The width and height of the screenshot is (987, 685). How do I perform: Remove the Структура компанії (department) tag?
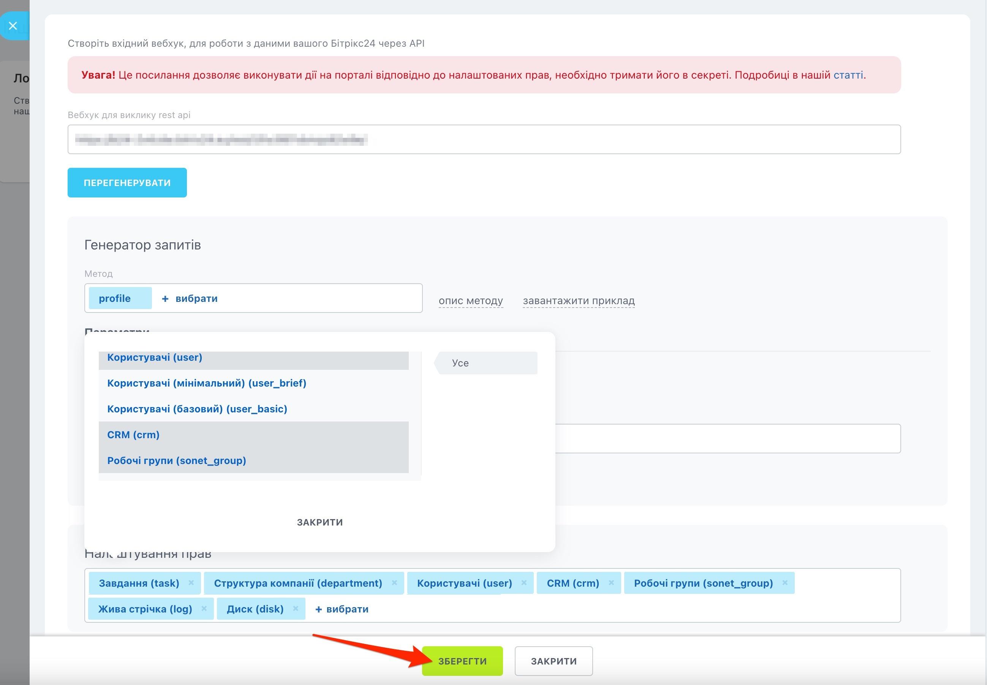(394, 582)
